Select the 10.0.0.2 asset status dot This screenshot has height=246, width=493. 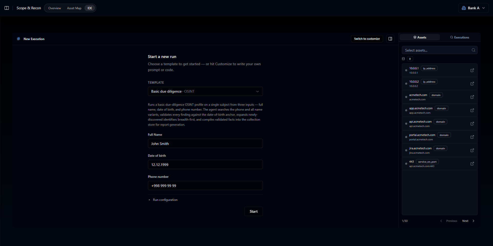pyautogui.click(x=406, y=84)
